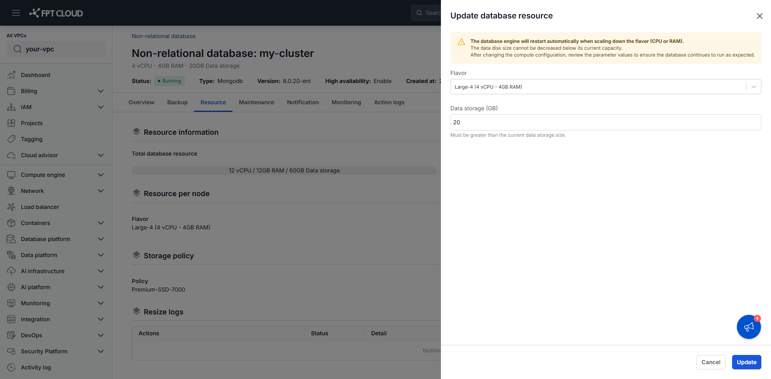Click the search magnifier icon in top bar
Screen dimensions: 771x379
[419, 13]
